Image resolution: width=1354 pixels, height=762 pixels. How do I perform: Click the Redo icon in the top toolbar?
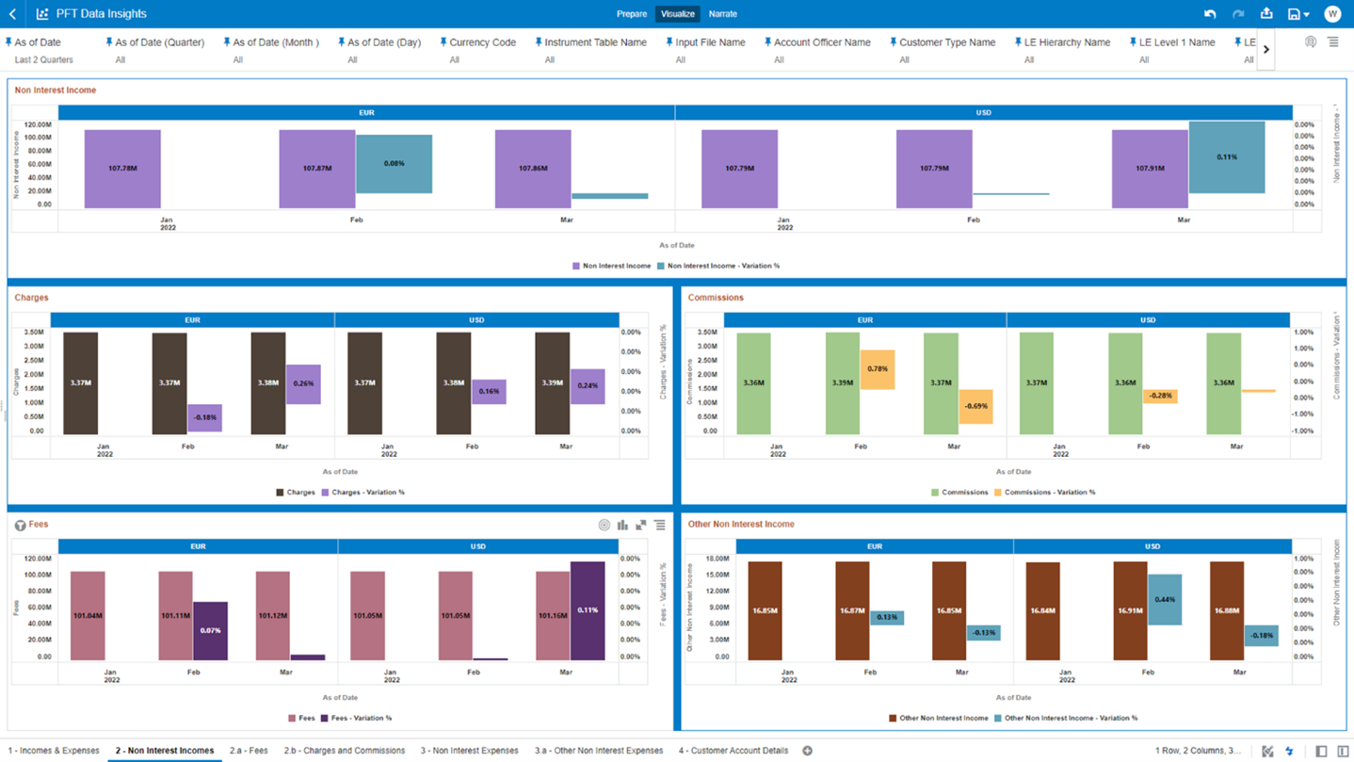coord(1235,13)
